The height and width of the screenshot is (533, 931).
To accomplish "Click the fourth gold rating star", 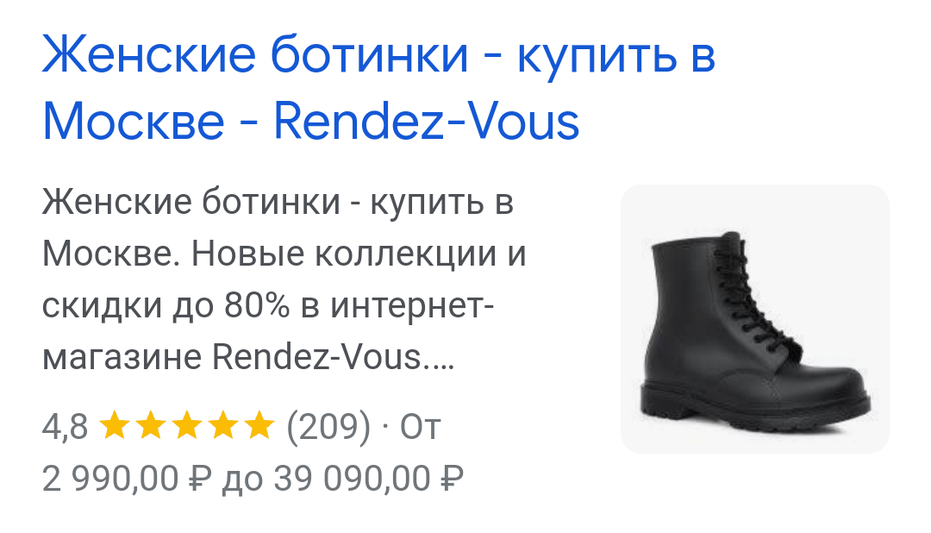I will coord(223,425).
